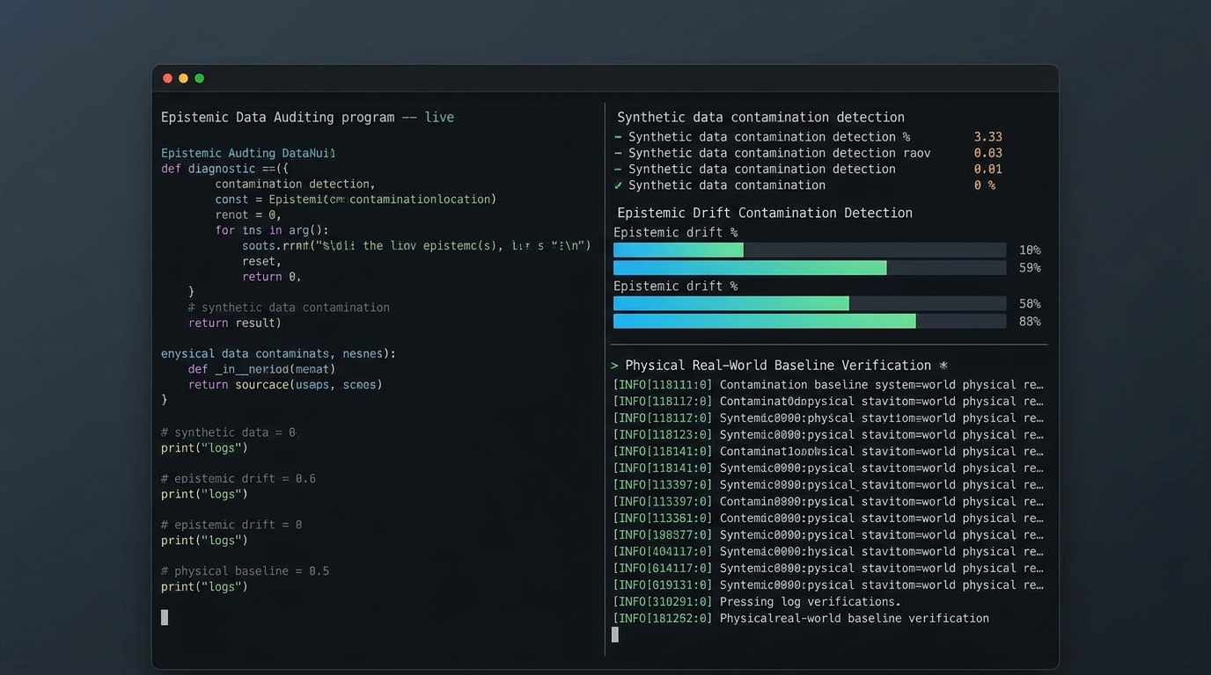Click the asterisk after Physical Real-World Baseline Verification
This screenshot has height=675, width=1211.
pos(943,365)
